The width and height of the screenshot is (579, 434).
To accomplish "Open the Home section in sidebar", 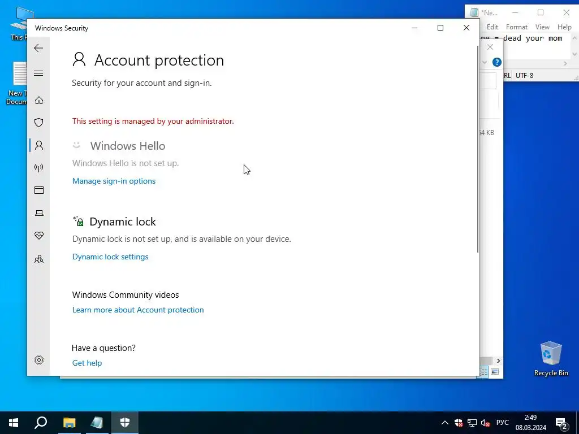I will coord(39,101).
